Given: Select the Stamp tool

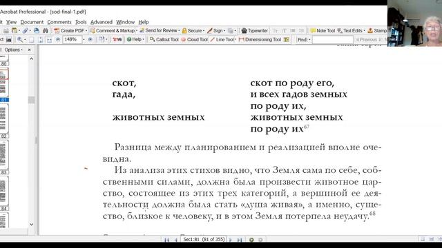Looking at the screenshot, I should (377, 30).
